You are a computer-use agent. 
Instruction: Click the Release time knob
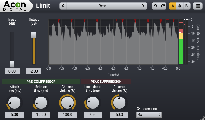[41, 103]
